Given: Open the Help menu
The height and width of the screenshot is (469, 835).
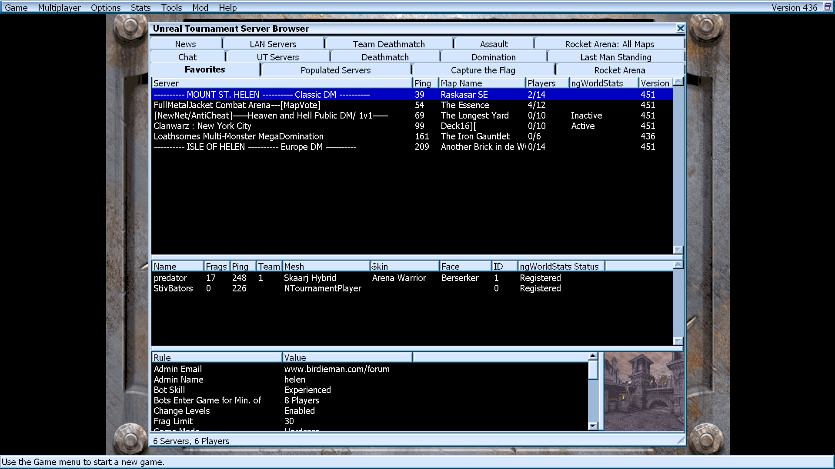Looking at the screenshot, I should coord(227,7).
